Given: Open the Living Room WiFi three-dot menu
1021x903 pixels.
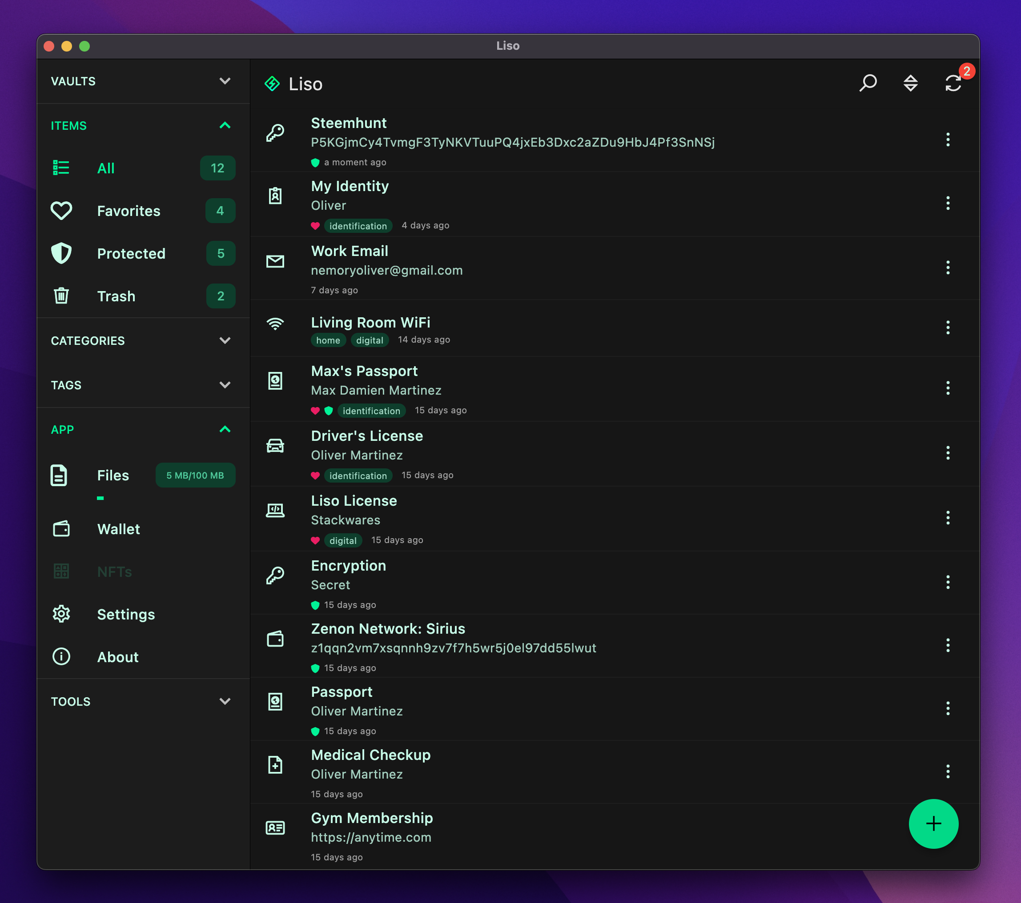Looking at the screenshot, I should coord(948,328).
